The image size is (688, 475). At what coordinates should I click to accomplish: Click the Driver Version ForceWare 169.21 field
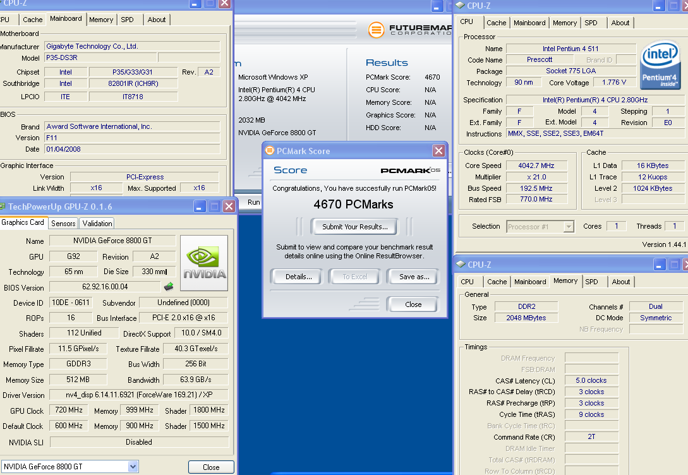point(138,395)
